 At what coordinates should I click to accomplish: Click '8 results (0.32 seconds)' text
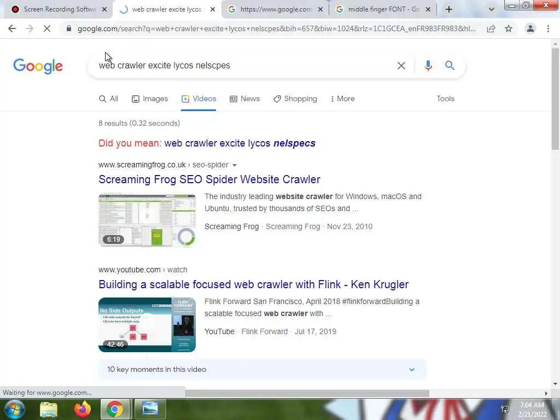click(139, 123)
